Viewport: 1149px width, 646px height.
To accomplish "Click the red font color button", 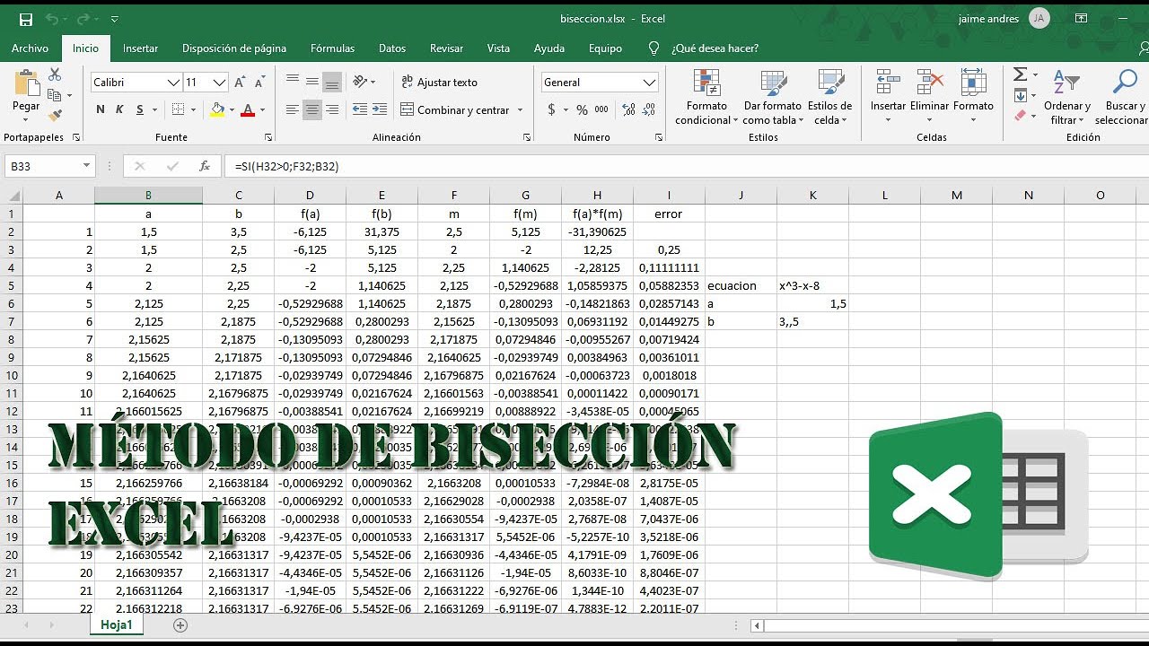I will click(x=249, y=109).
